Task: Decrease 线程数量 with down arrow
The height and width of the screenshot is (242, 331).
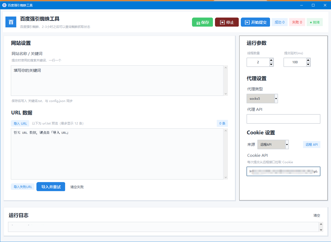Action: [x=271, y=64]
